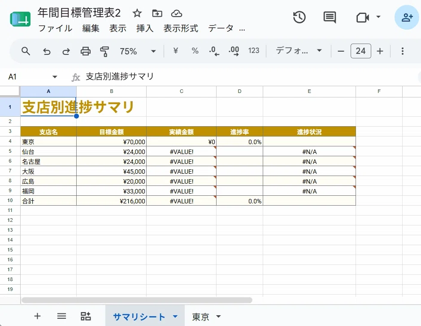Open the 東京 sheet tab menu arrow
The height and width of the screenshot is (326, 421).
(x=218, y=316)
